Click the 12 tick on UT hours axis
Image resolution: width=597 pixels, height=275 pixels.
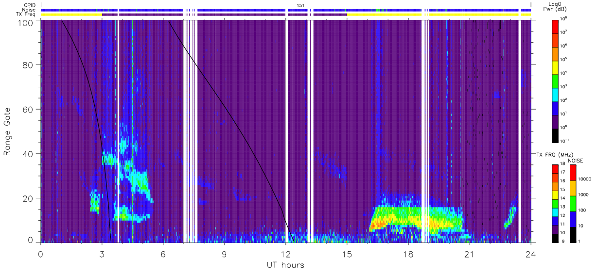pos(286,254)
